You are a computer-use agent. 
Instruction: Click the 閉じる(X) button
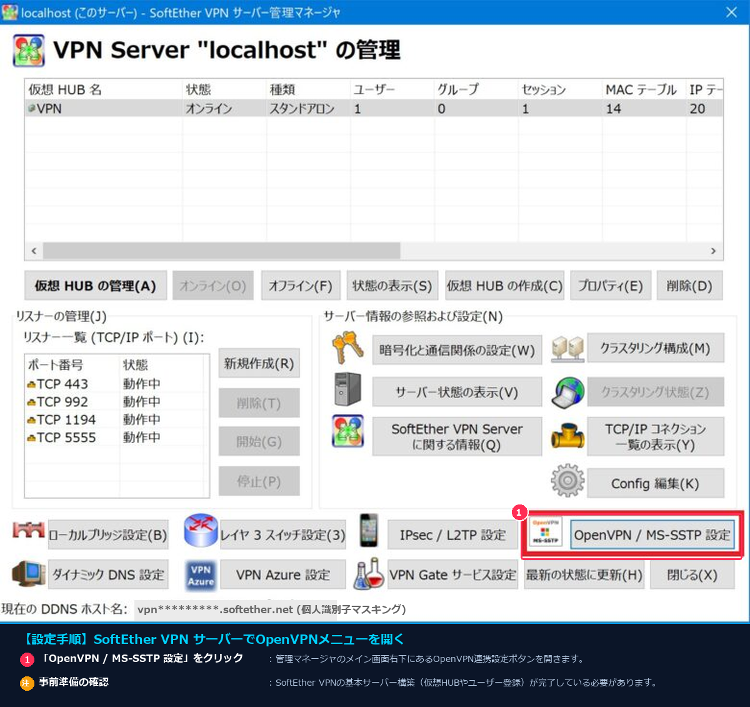(692, 574)
